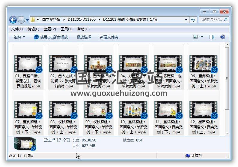The height and width of the screenshot is (167, 238).
Task: Open 国学资料馆 breadcrumb folder
Action: coord(51,20)
